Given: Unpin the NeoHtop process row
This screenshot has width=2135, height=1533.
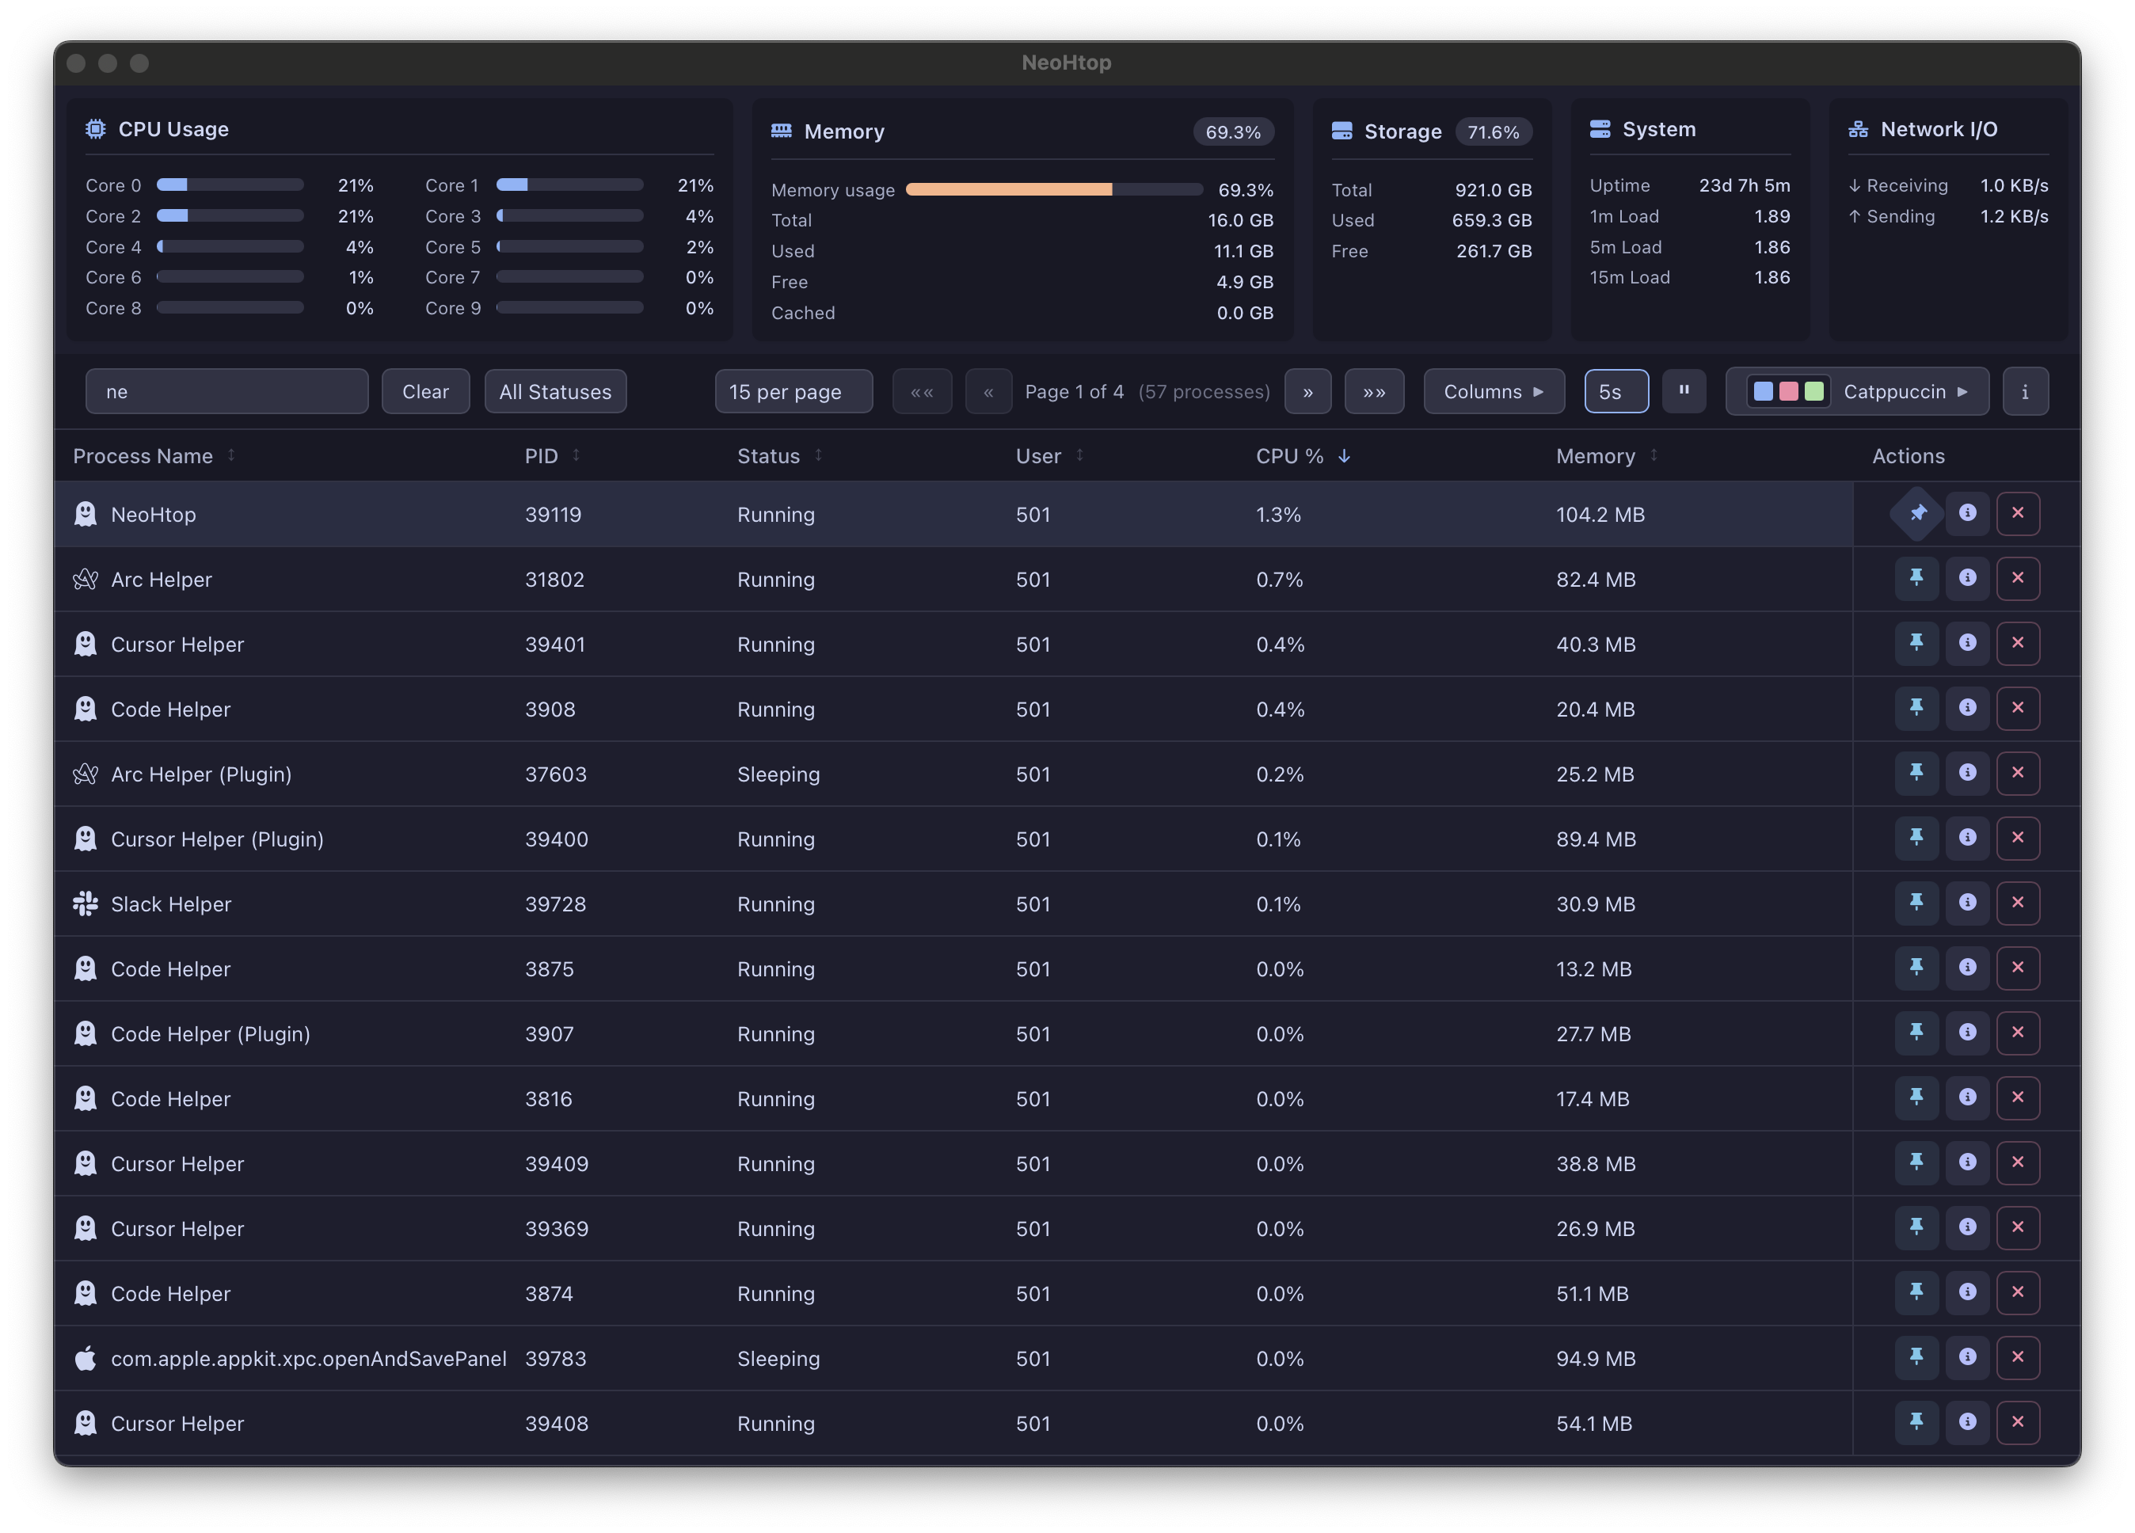Looking at the screenshot, I should [x=1916, y=514].
